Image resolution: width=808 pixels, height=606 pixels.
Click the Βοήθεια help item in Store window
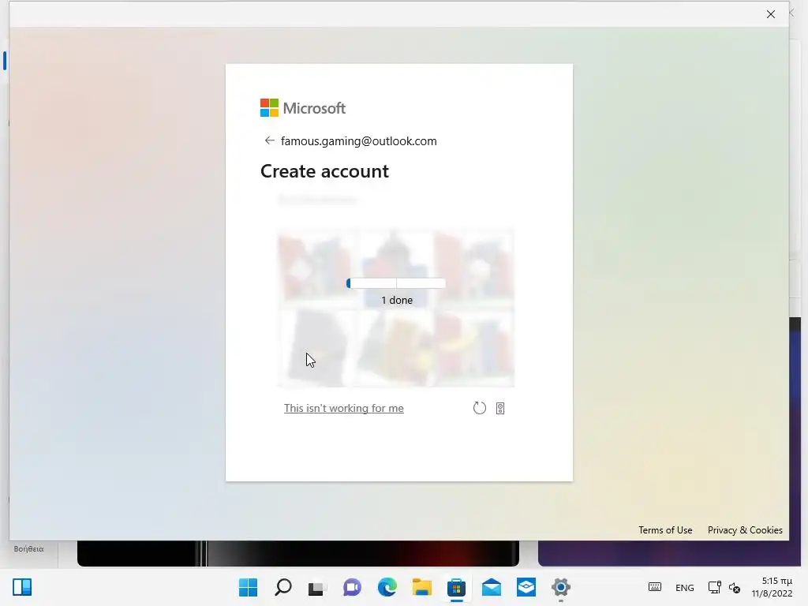(29, 549)
